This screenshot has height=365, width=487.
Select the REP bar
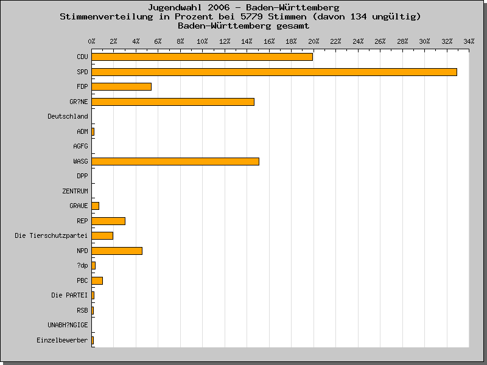coord(108,221)
